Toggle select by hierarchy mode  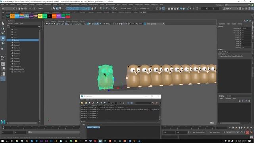click(x=54, y=8)
